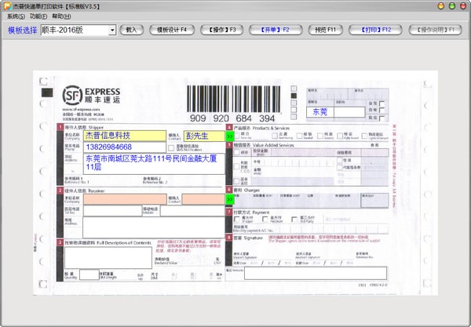
Task: Check the 第三方付 third-party payment box
Action: click(294, 218)
